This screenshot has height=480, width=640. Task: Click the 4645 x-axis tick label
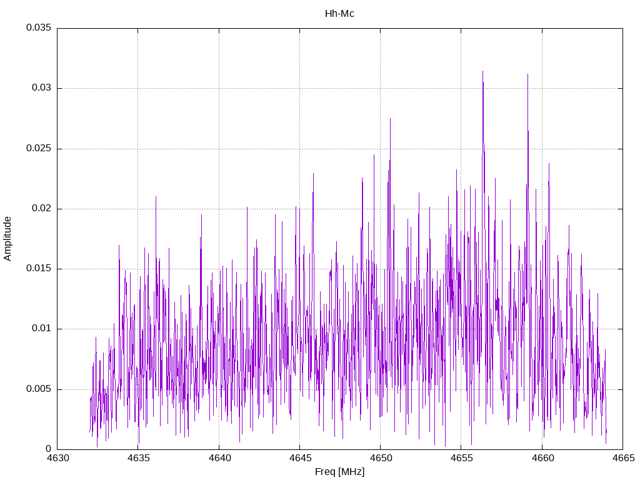299,458
